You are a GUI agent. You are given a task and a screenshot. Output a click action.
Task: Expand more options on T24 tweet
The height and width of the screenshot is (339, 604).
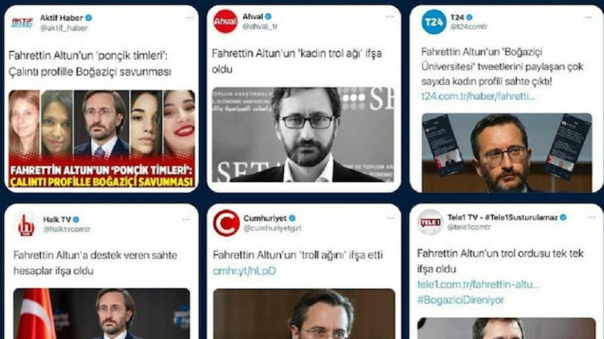coord(588,17)
